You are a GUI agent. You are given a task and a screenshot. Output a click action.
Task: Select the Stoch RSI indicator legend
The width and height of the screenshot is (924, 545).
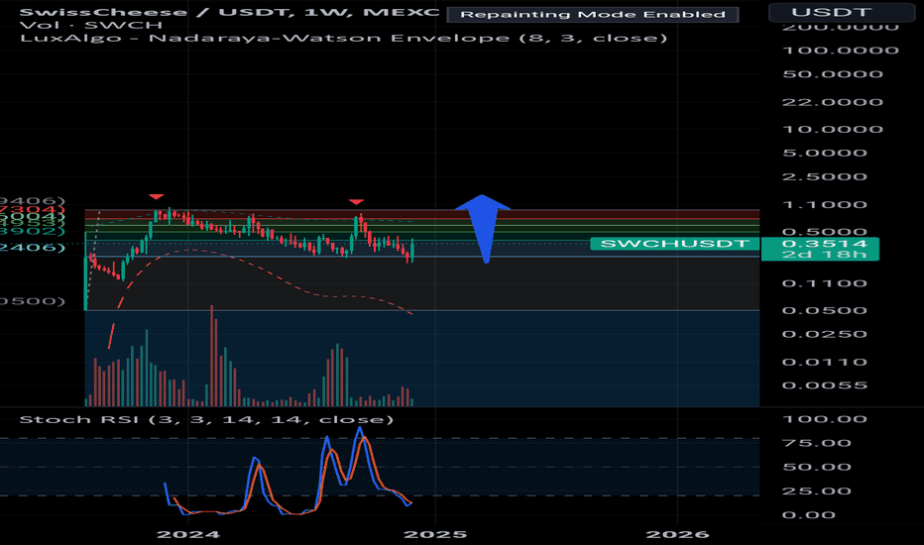(206, 419)
